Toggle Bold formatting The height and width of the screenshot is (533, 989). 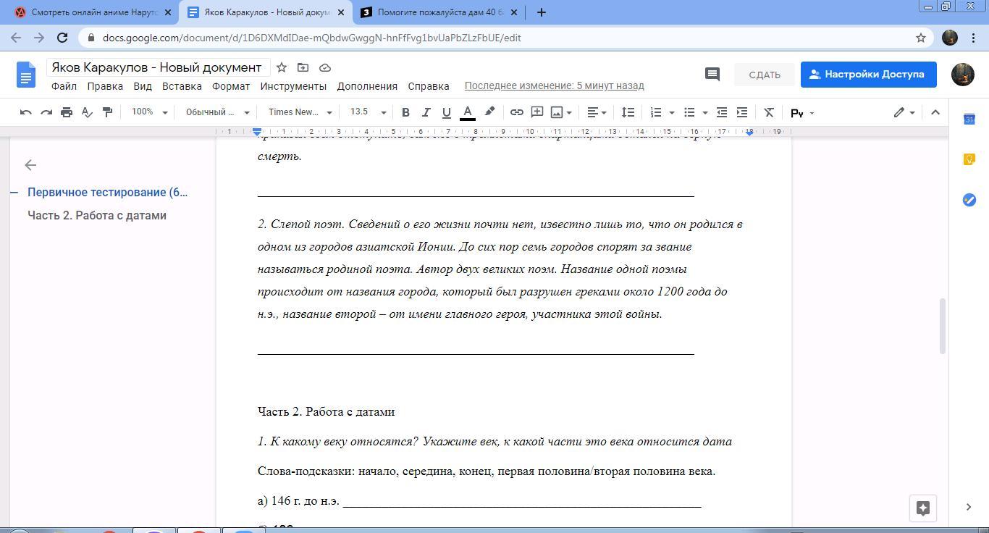[405, 112]
